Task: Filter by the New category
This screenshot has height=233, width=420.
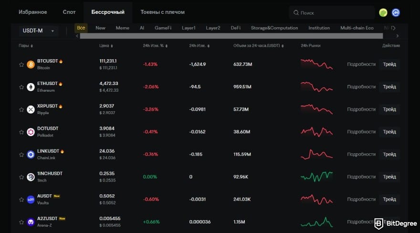Action: 100,28
